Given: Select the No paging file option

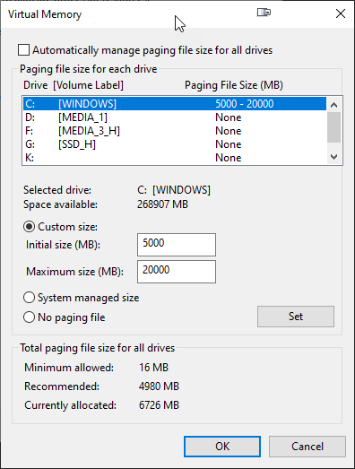Looking at the screenshot, I should (x=29, y=317).
